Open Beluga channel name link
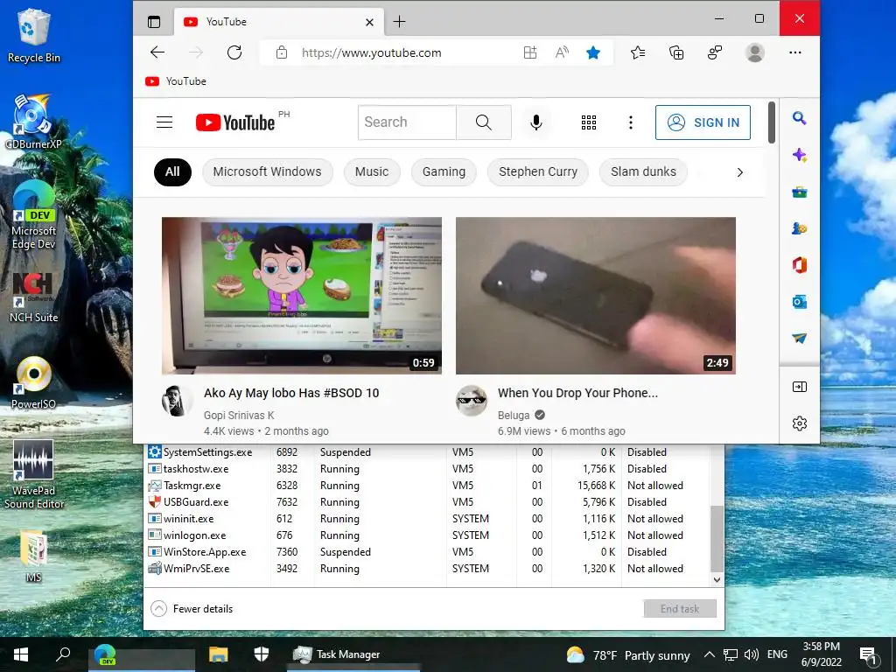Screen dimensions: 896x672 pyautogui.click(x=514, y=416)
